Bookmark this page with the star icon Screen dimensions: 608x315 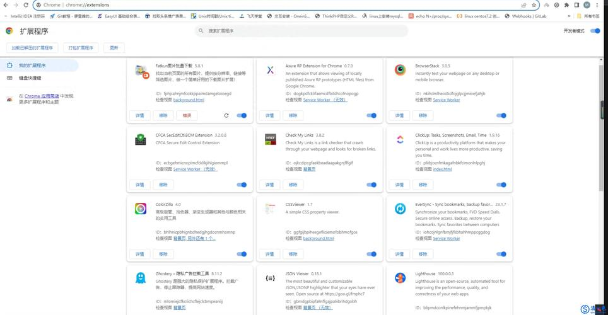(x=534, y=5)
